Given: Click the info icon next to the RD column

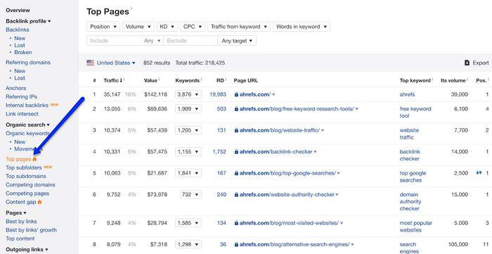Looking at the screenshot, I should point(226,79).
